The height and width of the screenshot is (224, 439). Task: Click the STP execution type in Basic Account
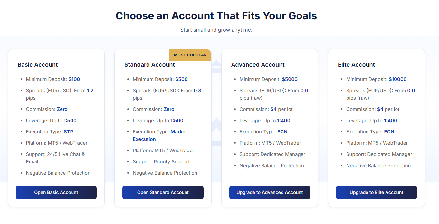click(x=68, y=132)
